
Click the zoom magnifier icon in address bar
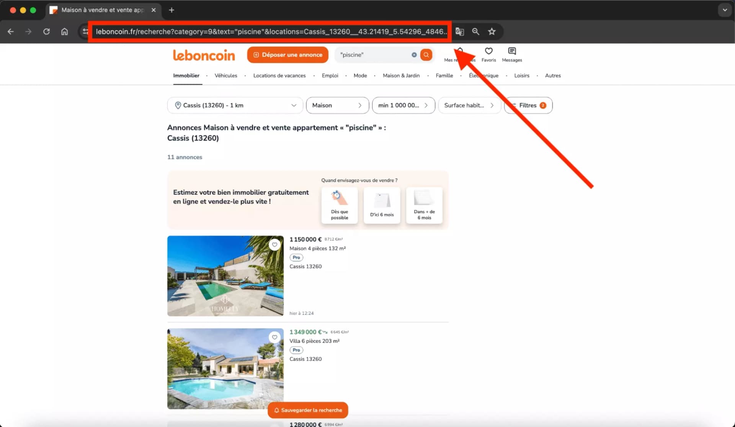(475, 32)
